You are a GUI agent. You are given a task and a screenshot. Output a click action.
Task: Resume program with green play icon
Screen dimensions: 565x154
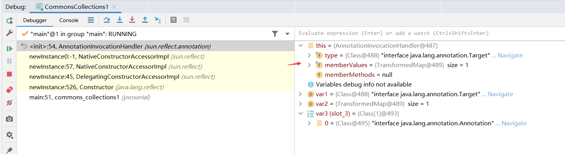[x=9, y=48]
